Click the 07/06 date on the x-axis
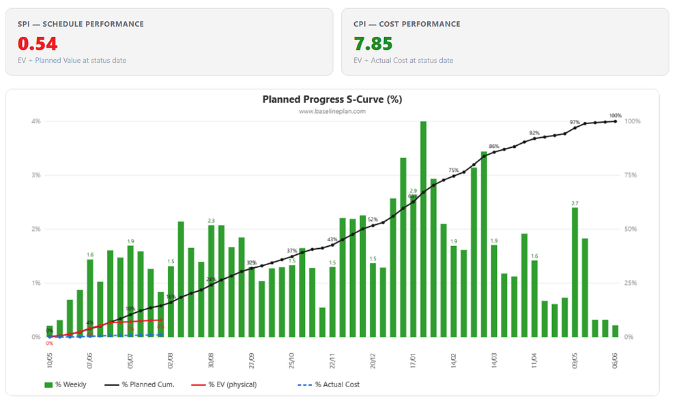The width and height of the screenshot is (681, 409). click(x=90, y=361)
